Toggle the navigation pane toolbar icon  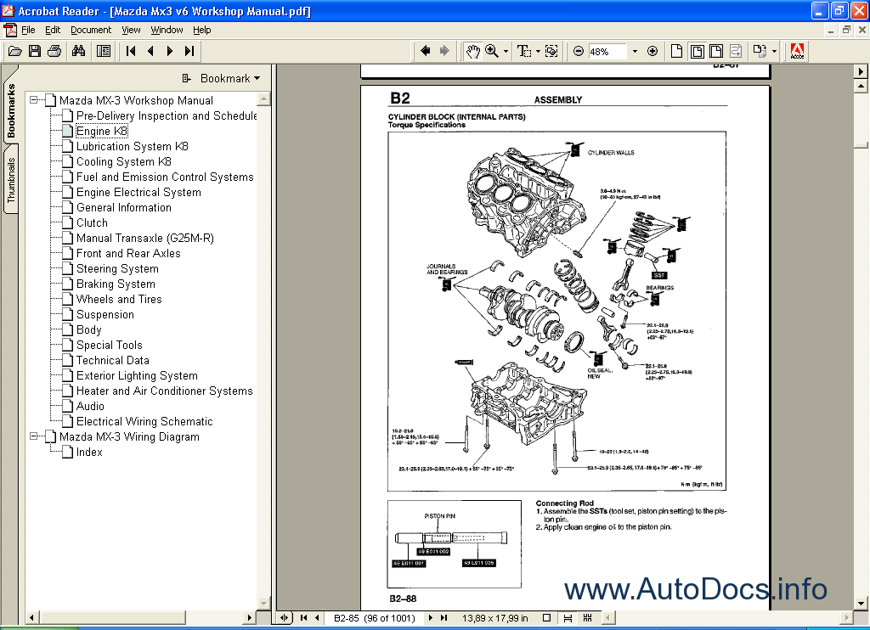point(103,52)
